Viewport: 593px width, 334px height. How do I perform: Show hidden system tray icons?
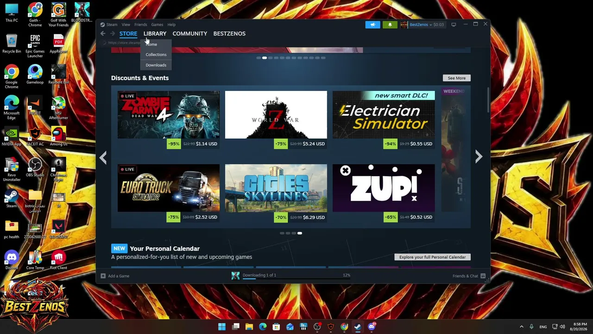pos(521,327)
